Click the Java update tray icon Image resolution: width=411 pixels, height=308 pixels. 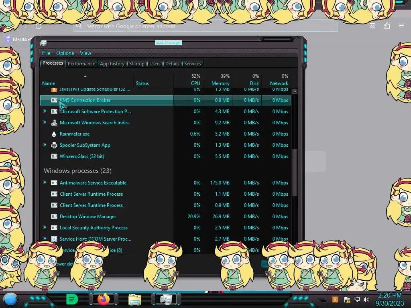(335, 299)
